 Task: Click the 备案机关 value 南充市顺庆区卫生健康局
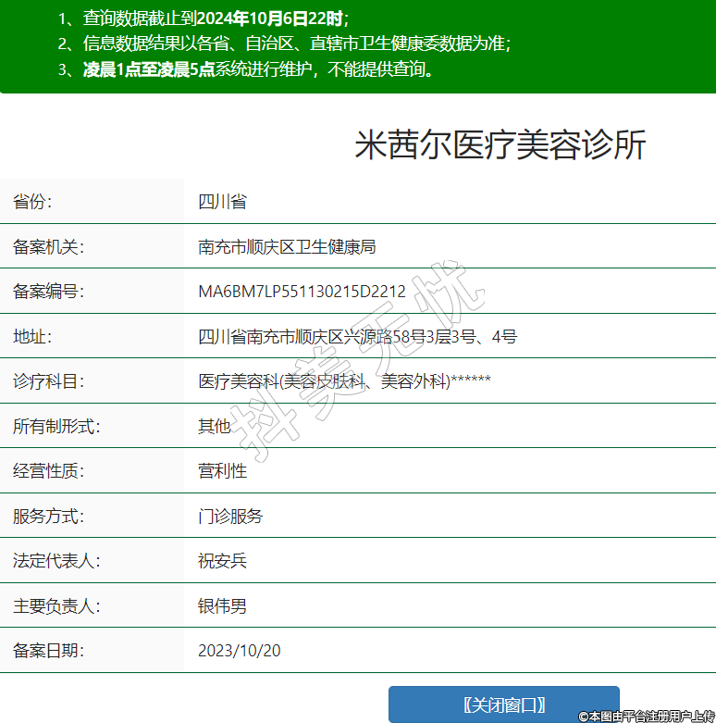click(x=287, y=247)
